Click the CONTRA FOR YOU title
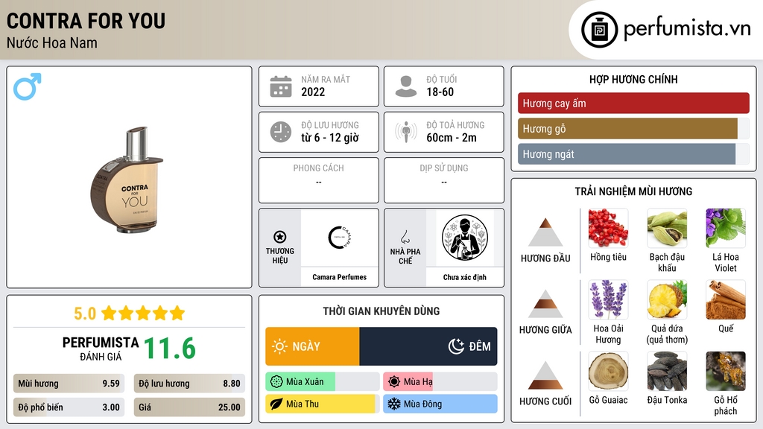Image resolution: width=763 pixels, height=429 pixels. (86, 21)
